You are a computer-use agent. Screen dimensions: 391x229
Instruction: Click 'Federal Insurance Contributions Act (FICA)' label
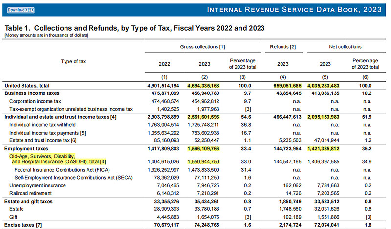(x=62, y=170)
